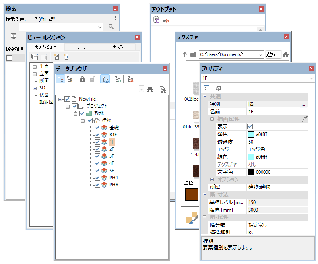Switch to the ツール tab
318x264 pixels.
(81, 47)
